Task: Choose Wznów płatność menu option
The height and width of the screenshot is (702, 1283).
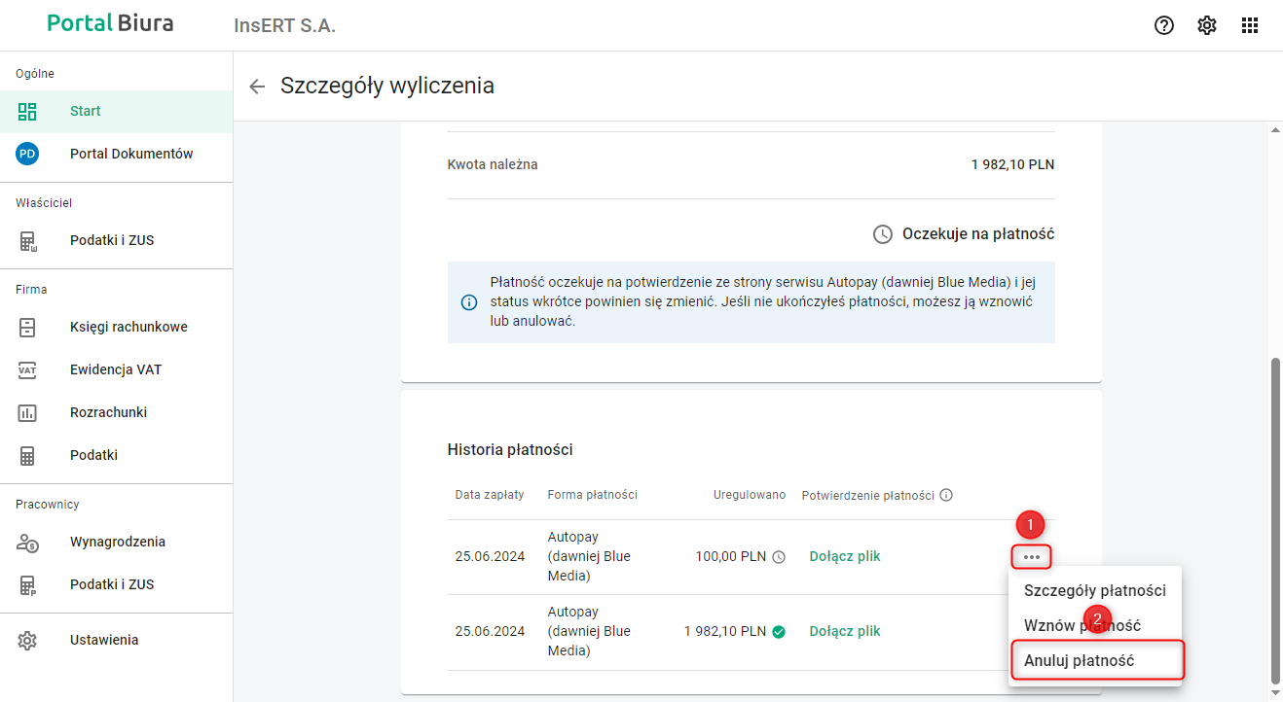Action: point(1081,625)
